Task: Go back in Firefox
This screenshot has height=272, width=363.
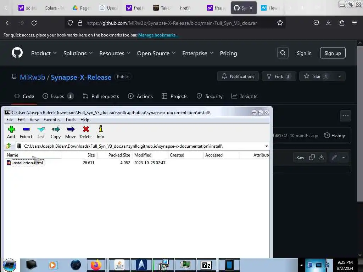Action: (9, 23)
